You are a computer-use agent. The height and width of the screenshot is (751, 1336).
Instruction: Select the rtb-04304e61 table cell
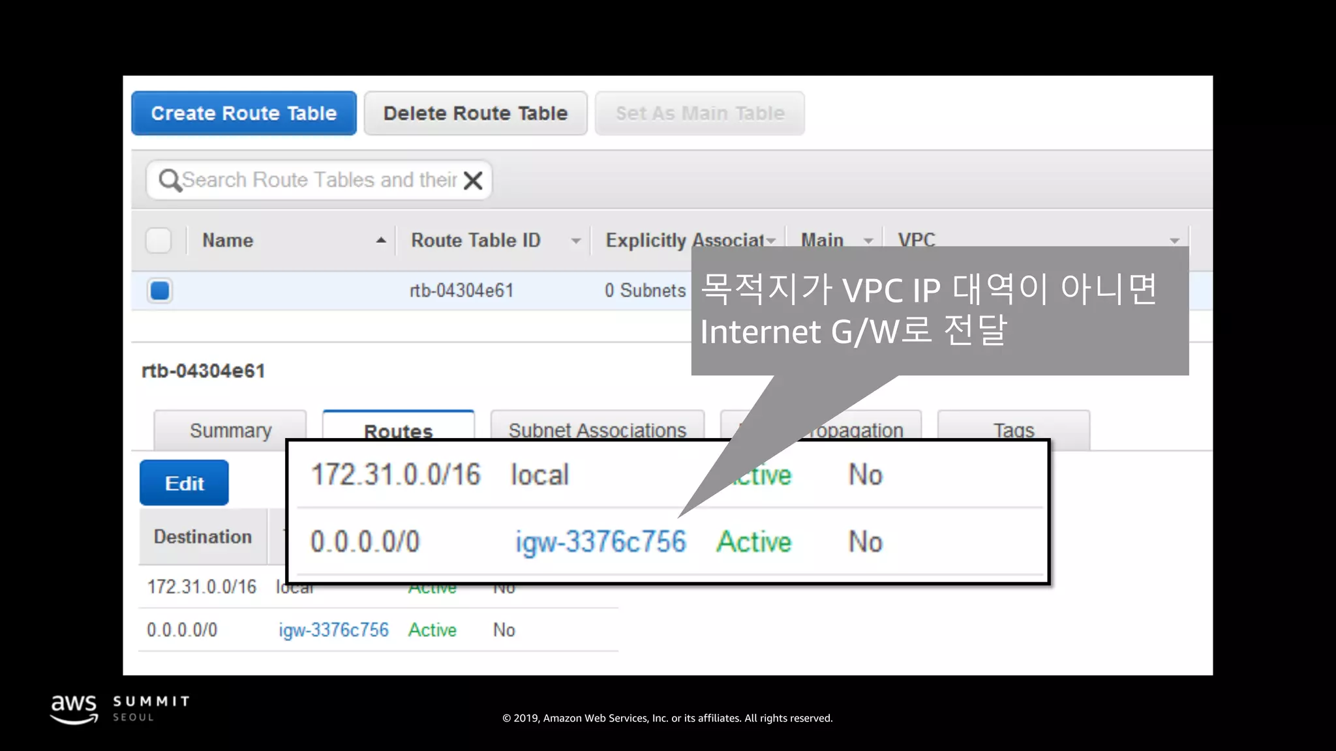coord(462,291)
